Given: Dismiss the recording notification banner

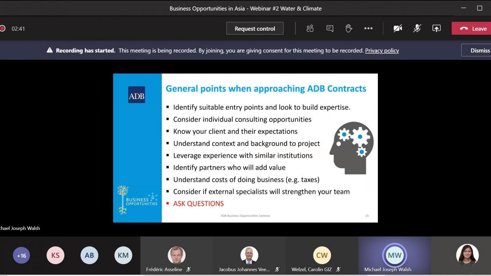Looking at the screenshot, I should [x=477, y=50].
